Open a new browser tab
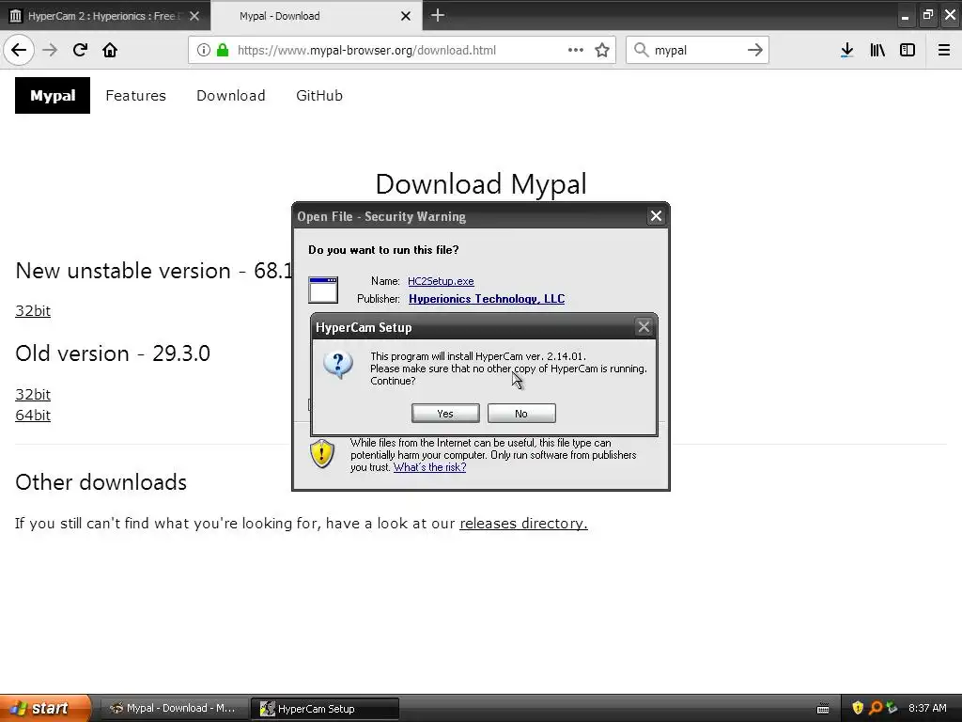This screenshot has width=962, height=722. pos(438,15)
